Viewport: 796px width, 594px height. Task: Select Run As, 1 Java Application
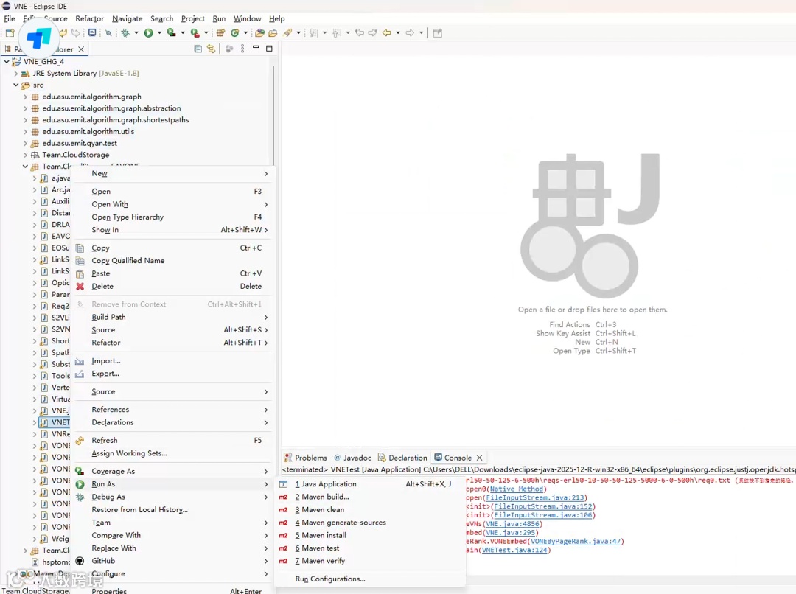369,484
